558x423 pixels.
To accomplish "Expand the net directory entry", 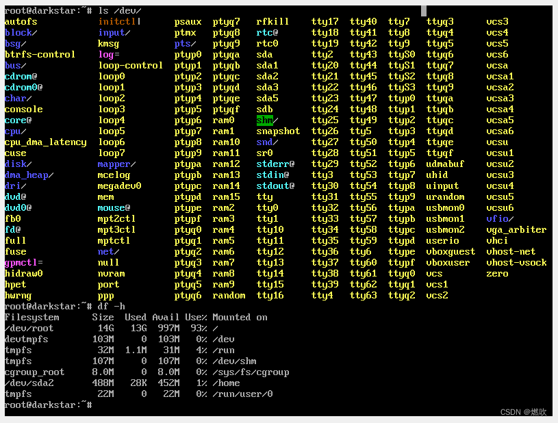I will (107, 251).
